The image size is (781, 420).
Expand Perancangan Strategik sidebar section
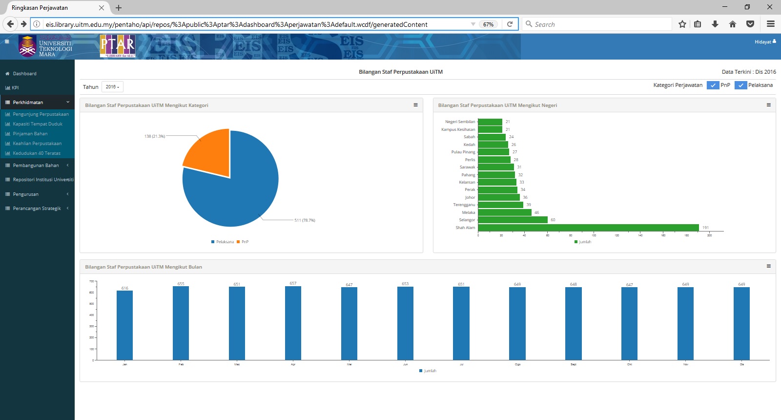(37, 209)
